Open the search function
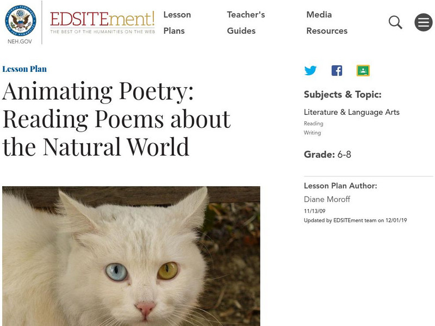Viewport: 435px width, 326px height. point(395,22)
